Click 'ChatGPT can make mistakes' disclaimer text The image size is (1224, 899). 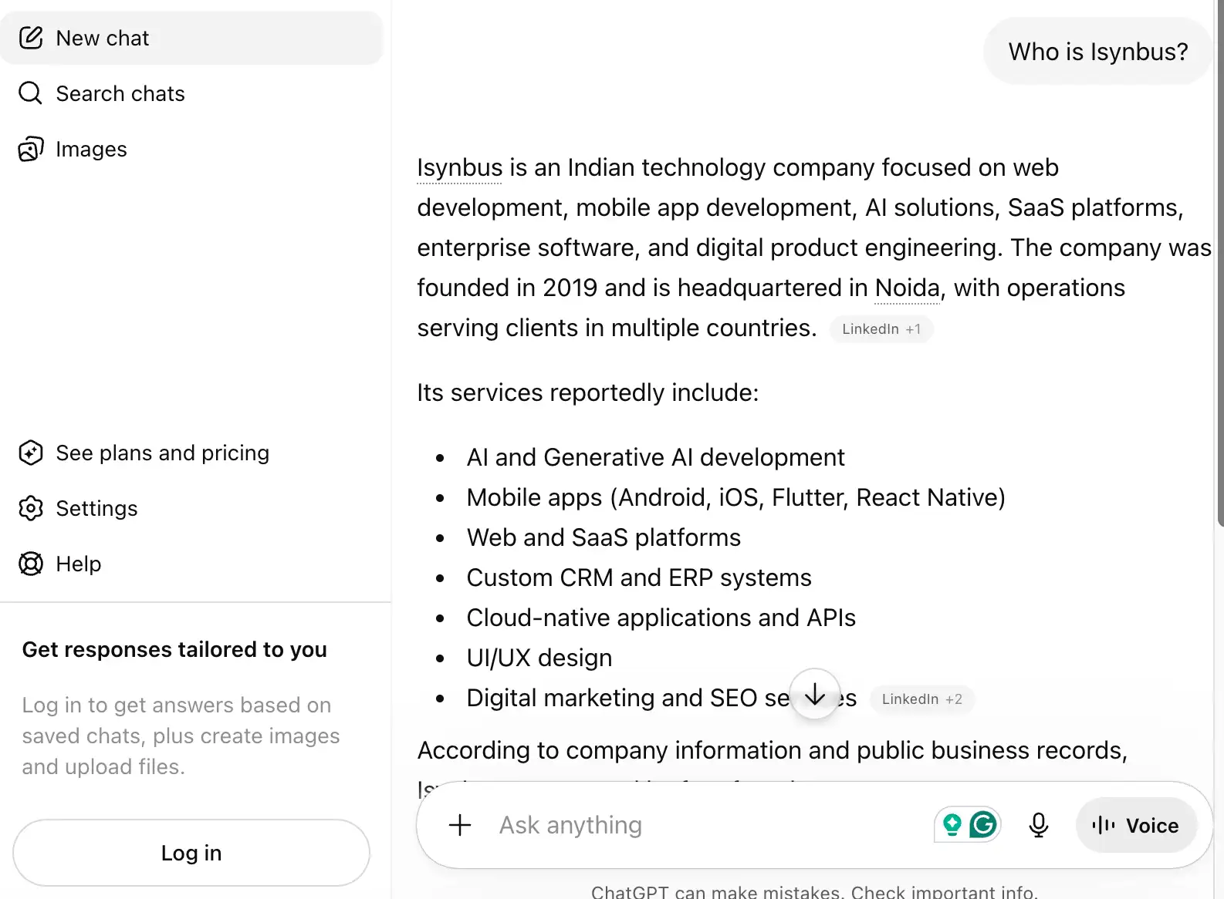[814, 891]
